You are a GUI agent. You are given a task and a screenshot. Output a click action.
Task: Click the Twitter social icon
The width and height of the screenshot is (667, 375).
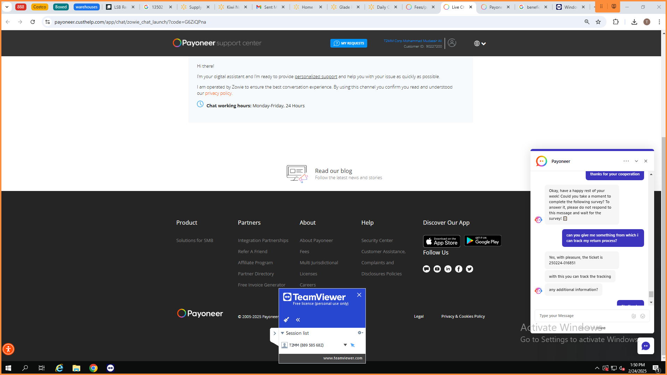pos(469,269)
